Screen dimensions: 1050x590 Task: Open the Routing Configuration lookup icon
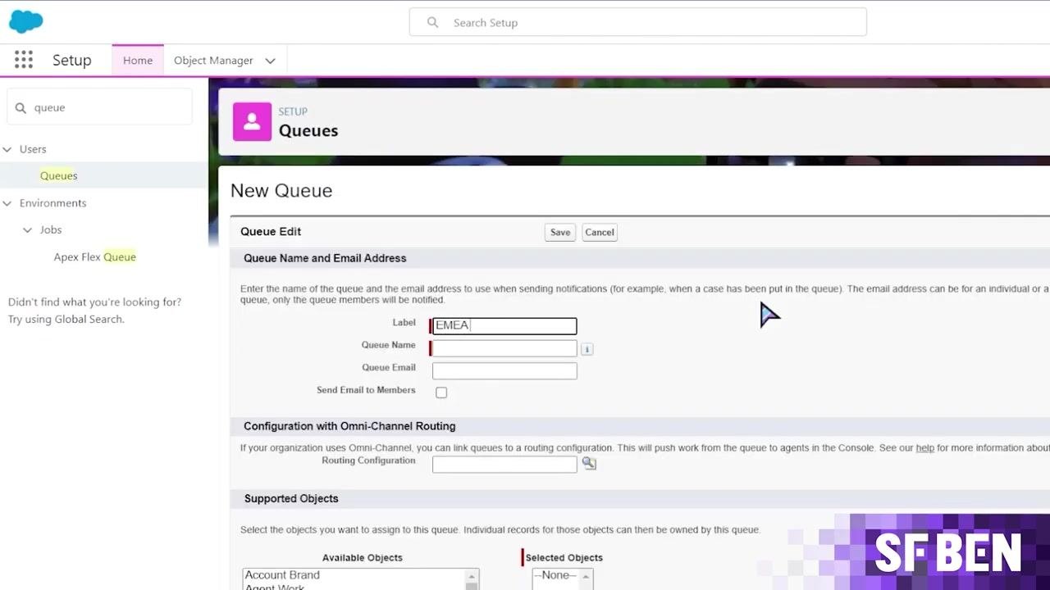[589, 463]
